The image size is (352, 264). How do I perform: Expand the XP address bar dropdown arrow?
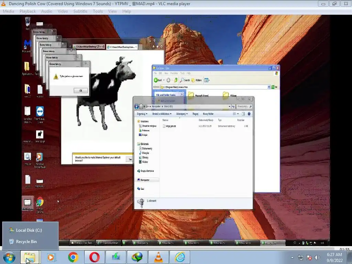click(x=269, y=87)
